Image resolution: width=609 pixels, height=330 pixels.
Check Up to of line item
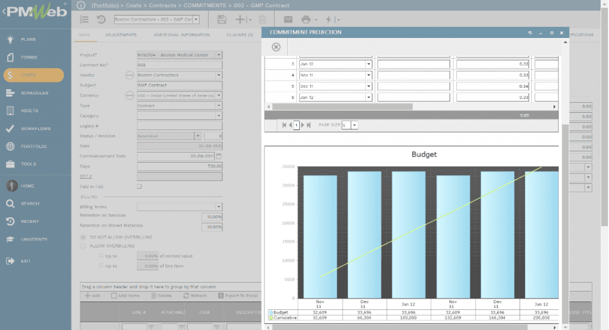tap(101, 266)
